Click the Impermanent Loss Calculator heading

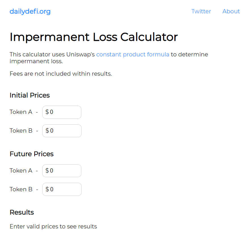94,37
